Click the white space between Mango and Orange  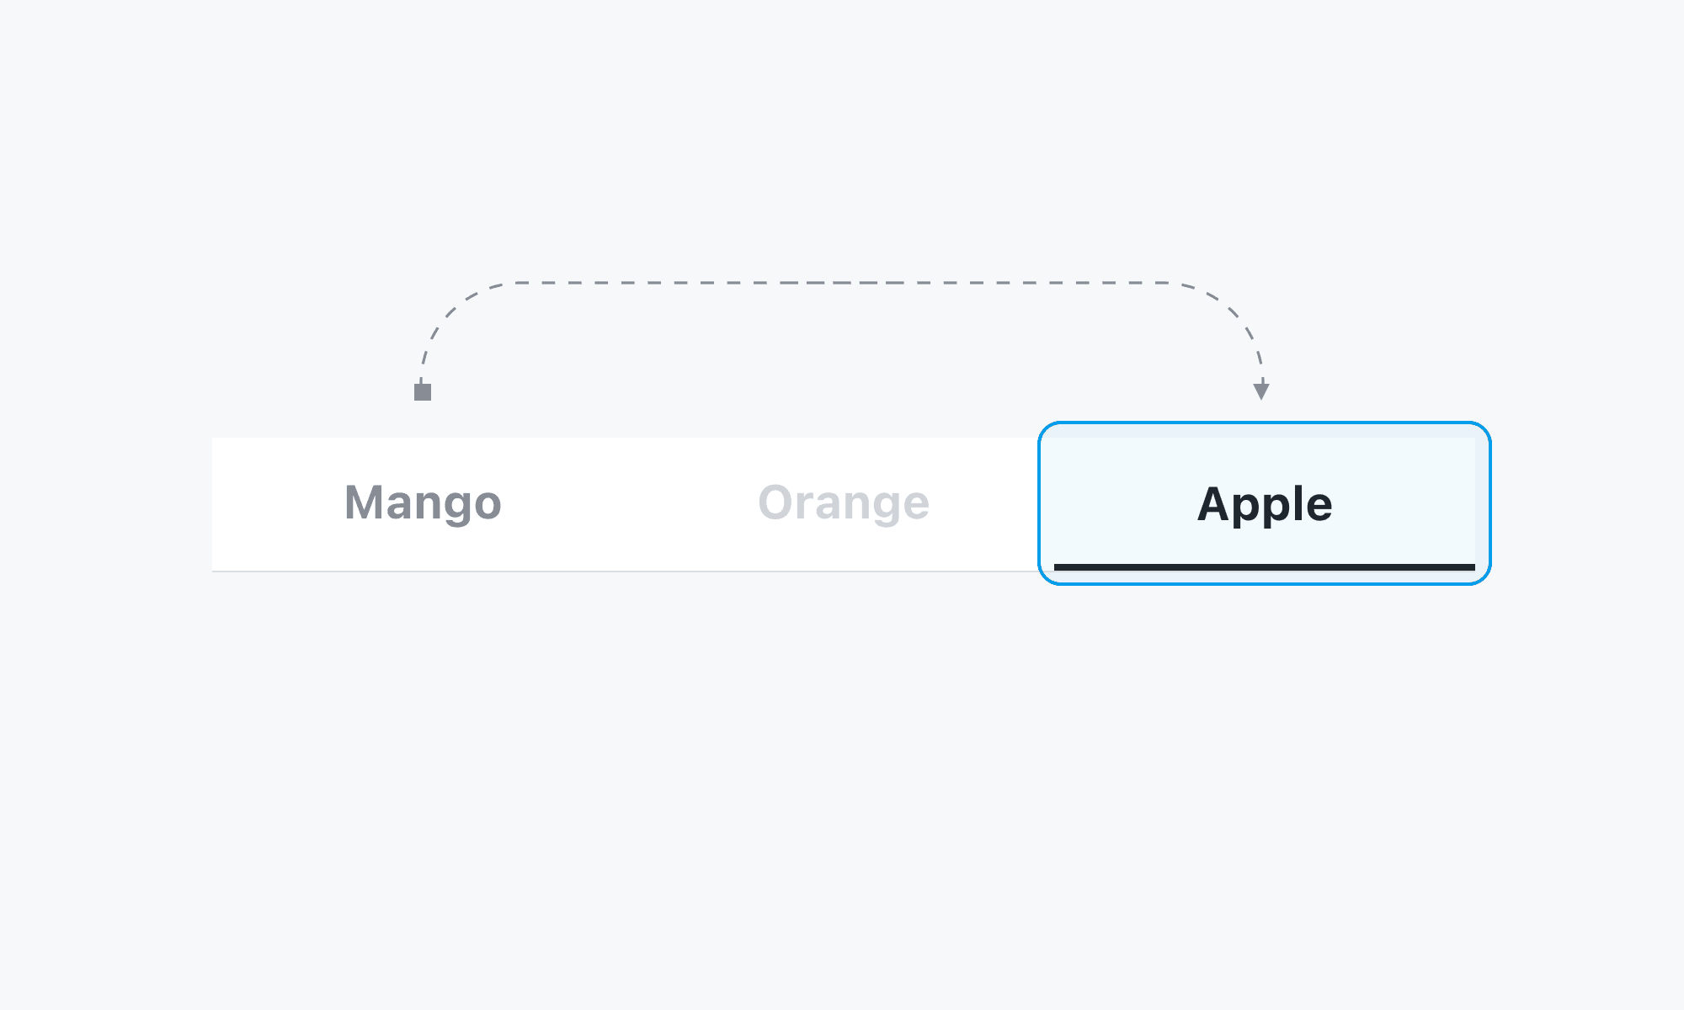(631, 503)
